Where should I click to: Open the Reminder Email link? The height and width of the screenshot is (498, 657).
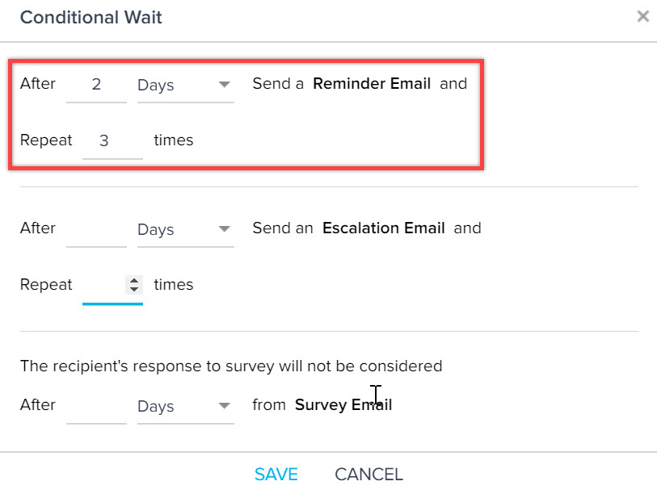[371, 83]
